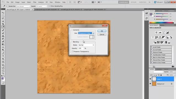Select the Design workspace button
Screen dimensions: 176x99
133,2
